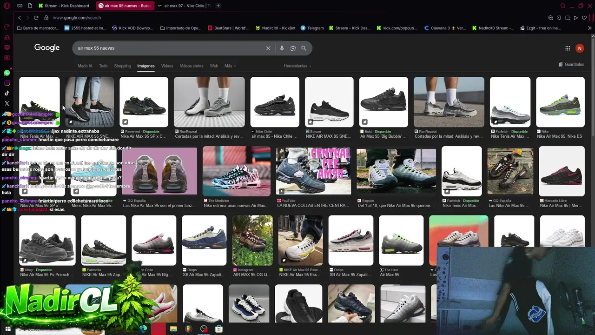Search by image using Lens icon
The width and height of the screenshot is (595, 335).
[293, 48]
